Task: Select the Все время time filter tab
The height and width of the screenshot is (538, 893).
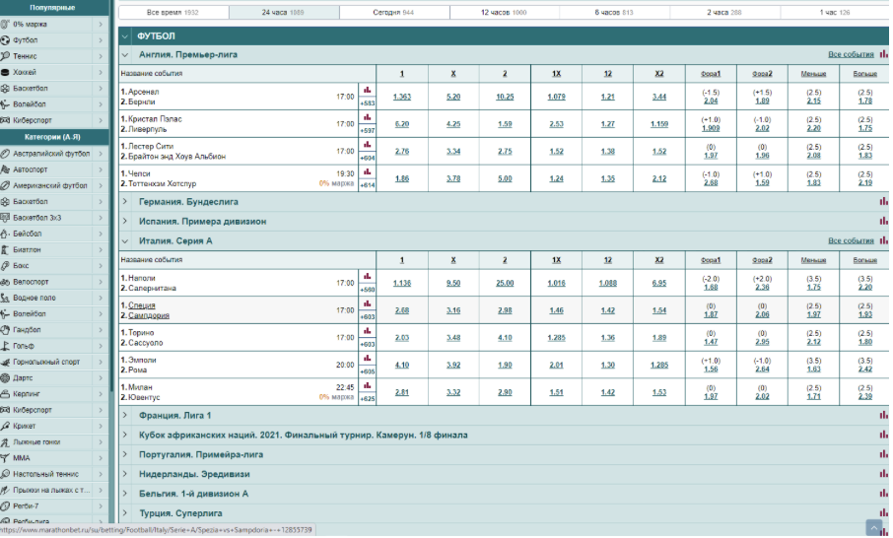Action: pos(173,12)
